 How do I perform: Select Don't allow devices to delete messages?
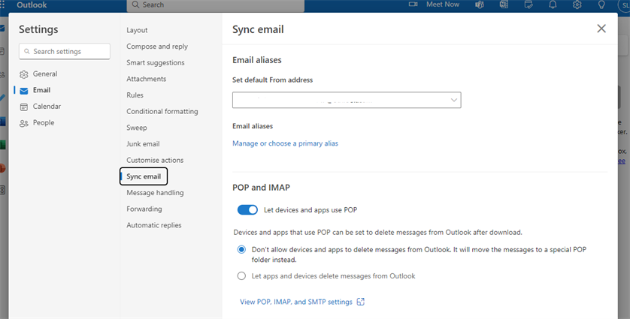click(241, 249)
